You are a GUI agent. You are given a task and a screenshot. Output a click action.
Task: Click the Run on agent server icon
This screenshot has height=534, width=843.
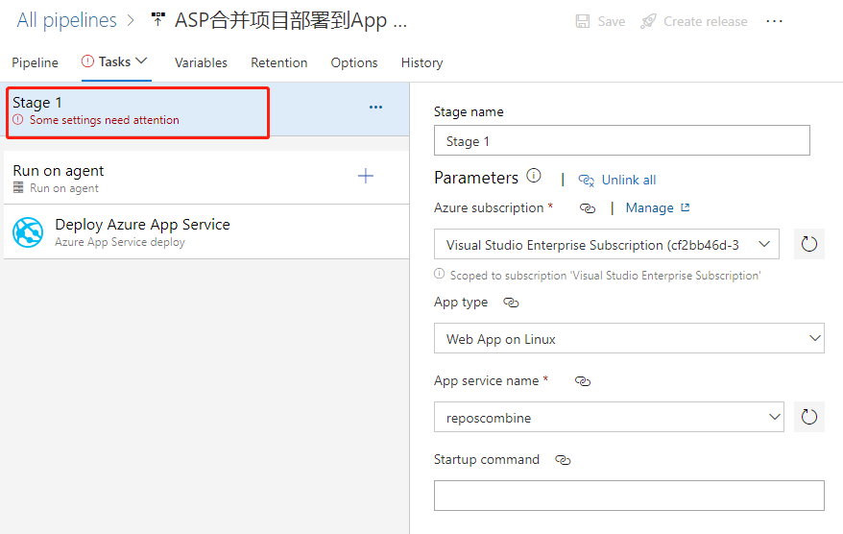(19, 187)
